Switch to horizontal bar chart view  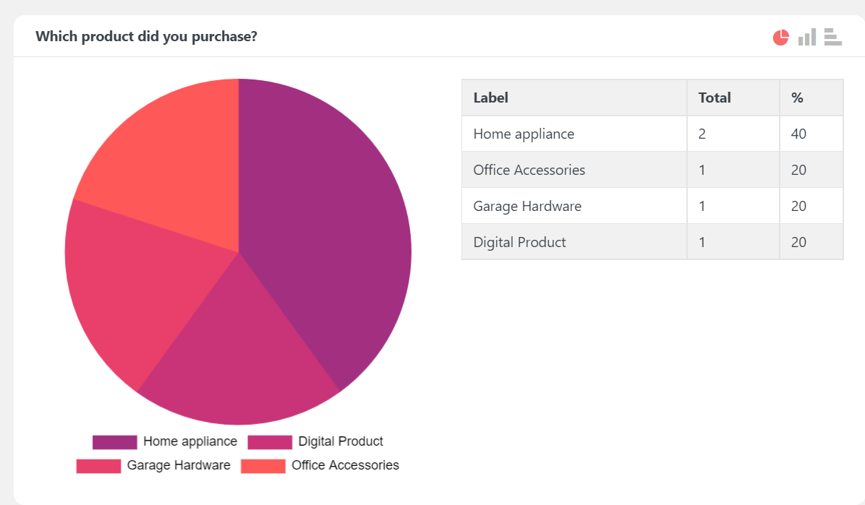point(832,38)
